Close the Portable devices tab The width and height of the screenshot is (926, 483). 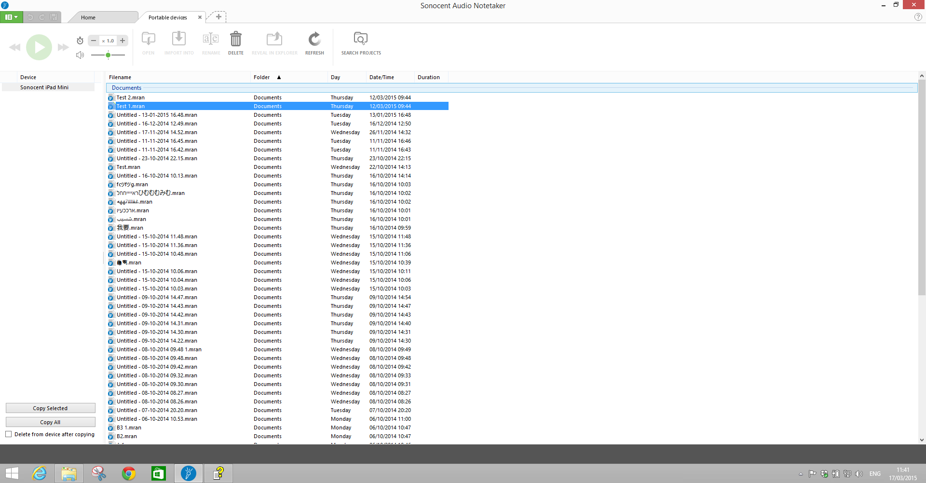(200, 17)
